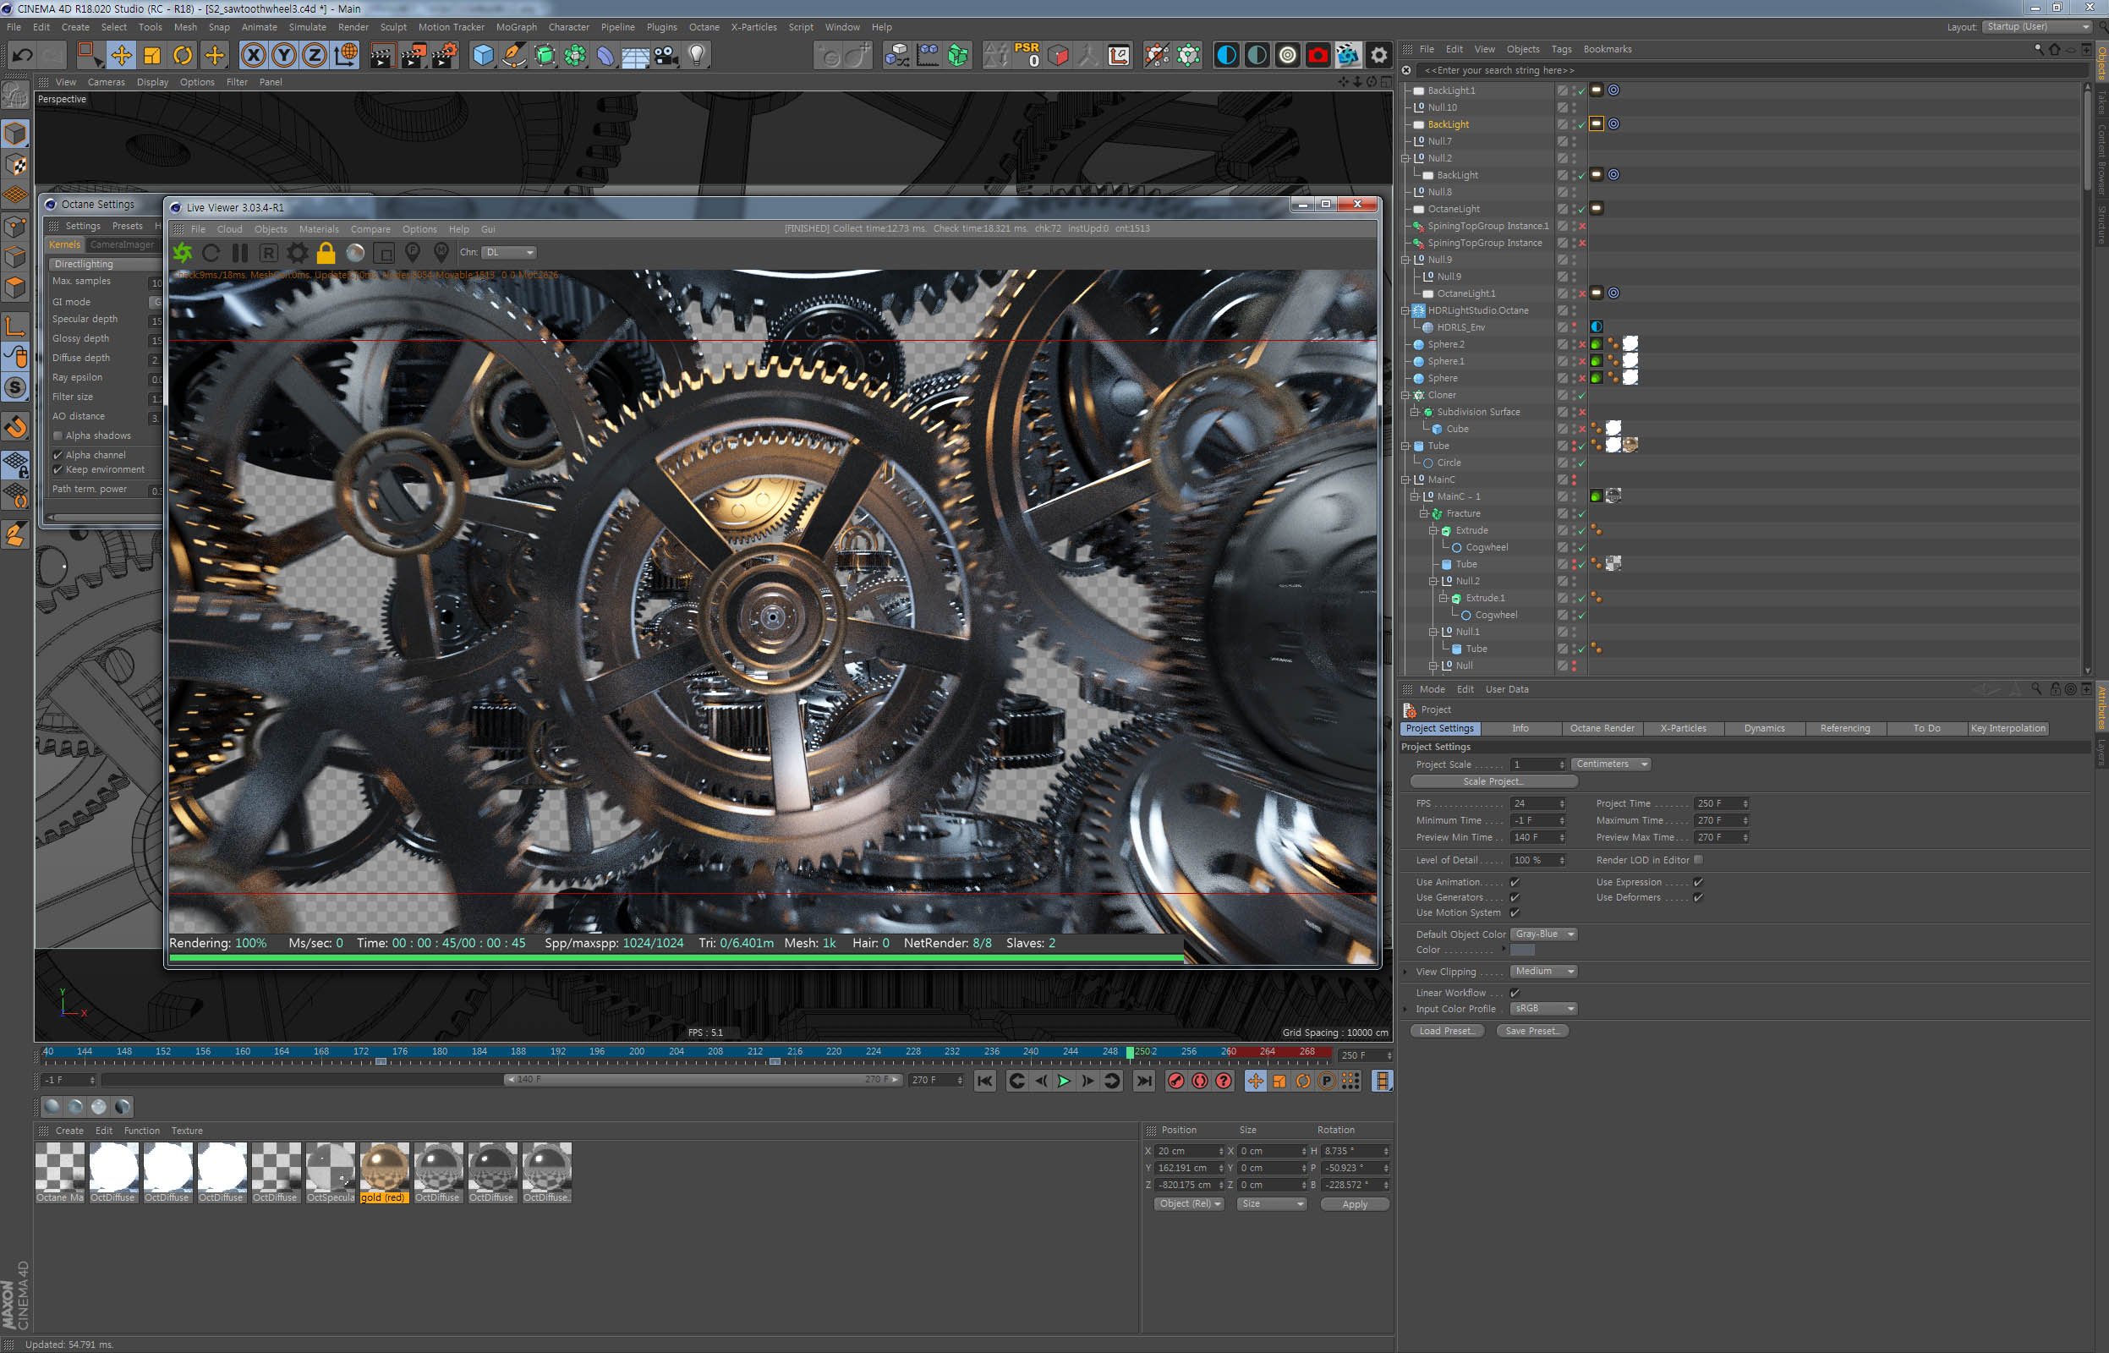Click the Save Preset... button
The height and width of the screenshot is (1353, 2109).
pyautogui.click(x=1533, y=1031)
